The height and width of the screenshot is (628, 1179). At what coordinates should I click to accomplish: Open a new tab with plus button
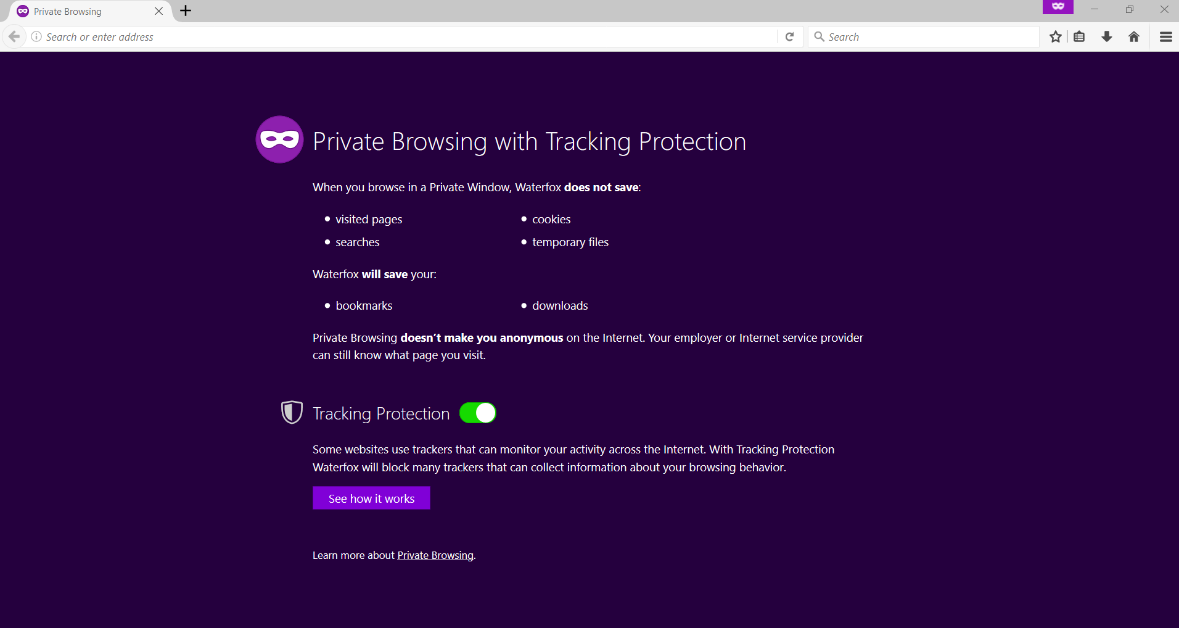point(186,10)
